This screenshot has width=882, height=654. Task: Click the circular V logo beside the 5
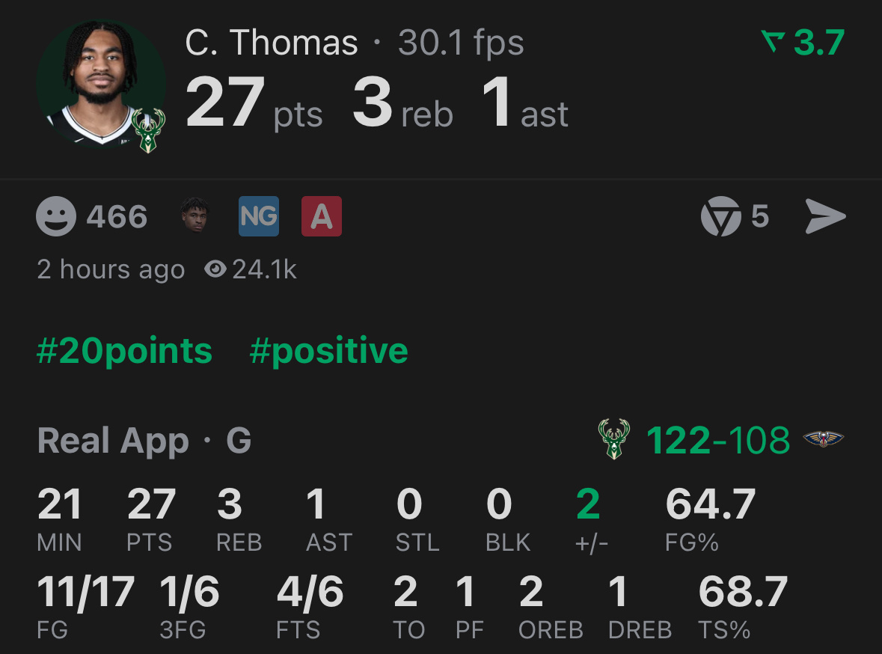tap(719, 216)
